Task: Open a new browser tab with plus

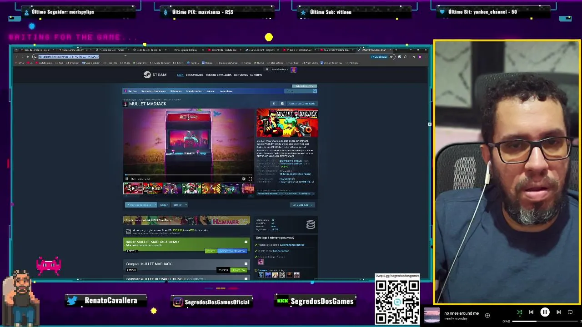Action: click(396, 50)
